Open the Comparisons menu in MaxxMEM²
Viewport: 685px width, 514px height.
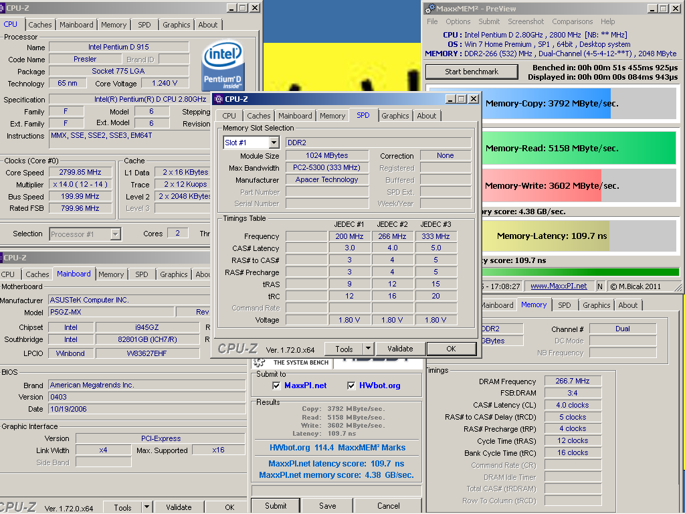coord(573,21)
